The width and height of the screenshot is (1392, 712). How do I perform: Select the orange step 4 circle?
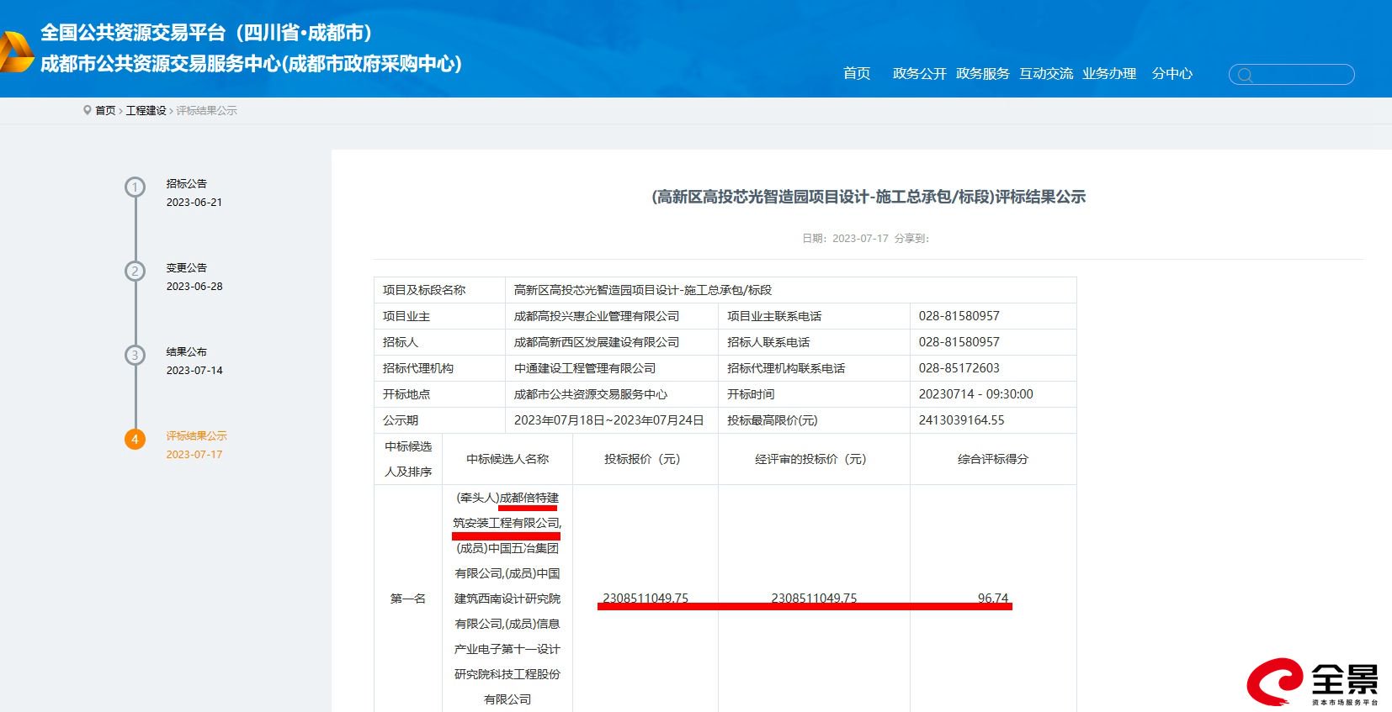click(135, 439)
